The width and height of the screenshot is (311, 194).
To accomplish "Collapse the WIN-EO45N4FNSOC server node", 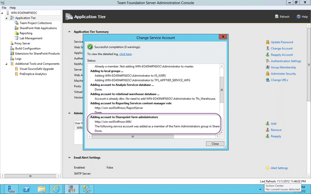I will pyautogui.click(x=2, y=13).
